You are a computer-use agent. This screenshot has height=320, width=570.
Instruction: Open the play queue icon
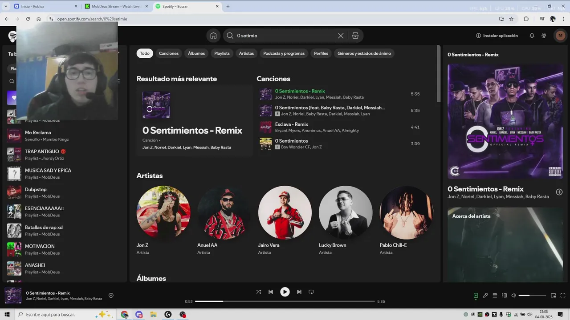[495, 296]
